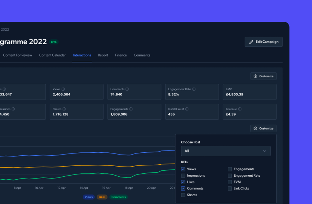Open the Choose Post dropdown showing All
The height and width of the screenshot is (204, 312).
tap(226, 151)
